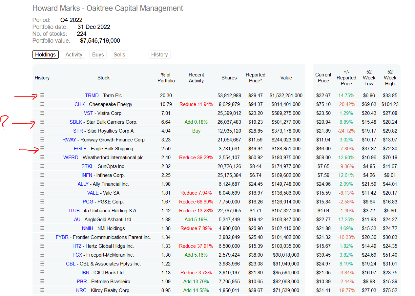Open history icon for WFRD Weatherford row
This screenshot has width=415, height=296.
point(42,157)
